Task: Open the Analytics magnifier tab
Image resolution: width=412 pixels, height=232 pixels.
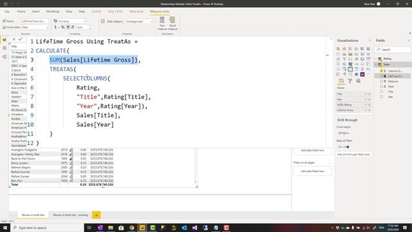Action: pos(359,81)
